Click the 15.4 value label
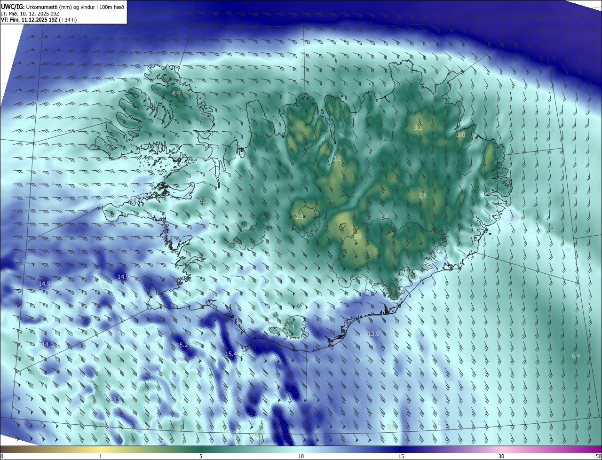Image resolution: width=602 pixels, height=460 pixels. (231, 354)
